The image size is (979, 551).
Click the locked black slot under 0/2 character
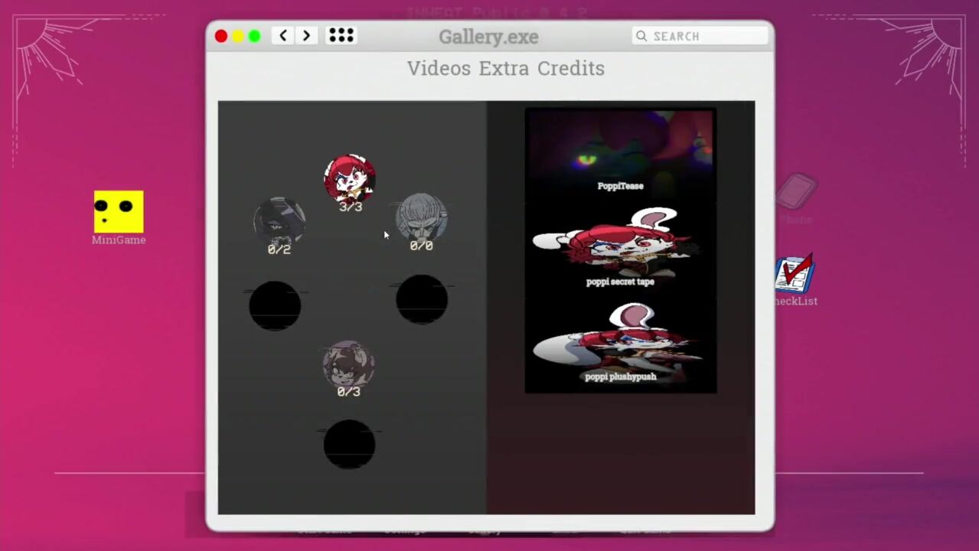point(275,305)
